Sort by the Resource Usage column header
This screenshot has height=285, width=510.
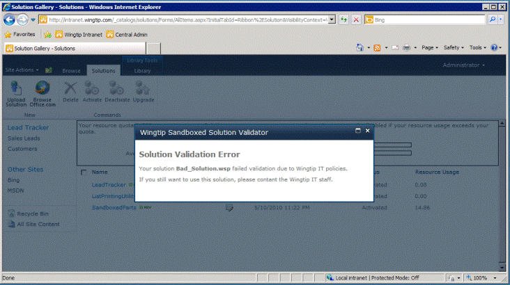pos(437,172)
